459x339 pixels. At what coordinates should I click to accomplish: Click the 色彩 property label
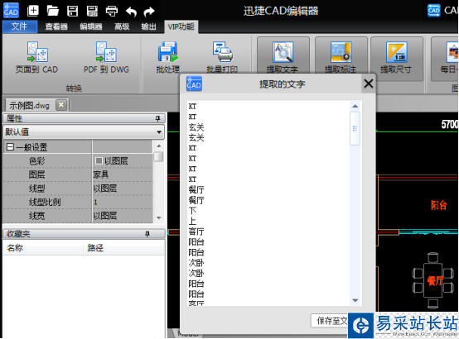37,160
